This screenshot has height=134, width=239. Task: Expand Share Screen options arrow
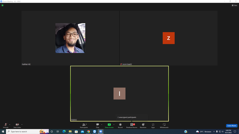click(114, 125)
